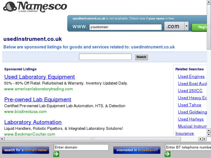The width and height of the screenshot is (211, 158).
Task: Click search for a domain name button
Action: pyautogui.click(x=26, y=150)
